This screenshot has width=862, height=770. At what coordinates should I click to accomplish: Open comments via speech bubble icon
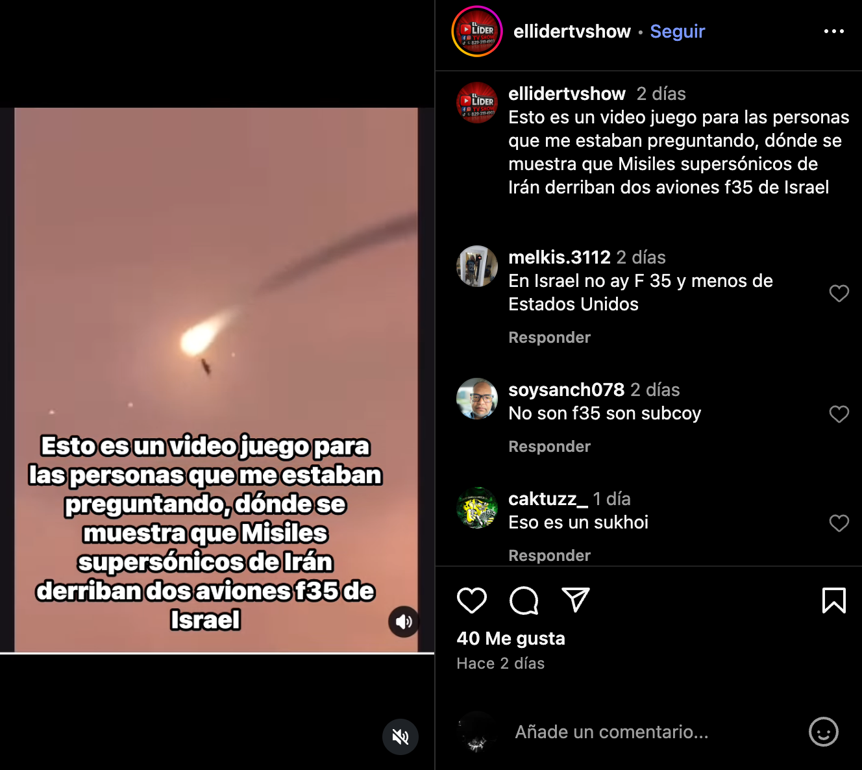pos(524,601)
